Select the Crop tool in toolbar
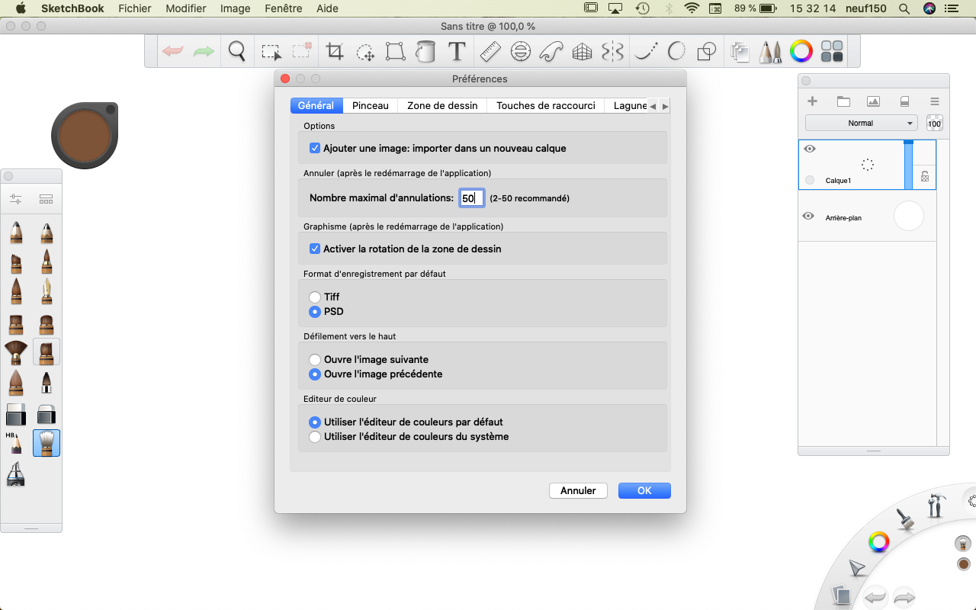Viewport: 976px width, 610px height. (x=335, y=52)
